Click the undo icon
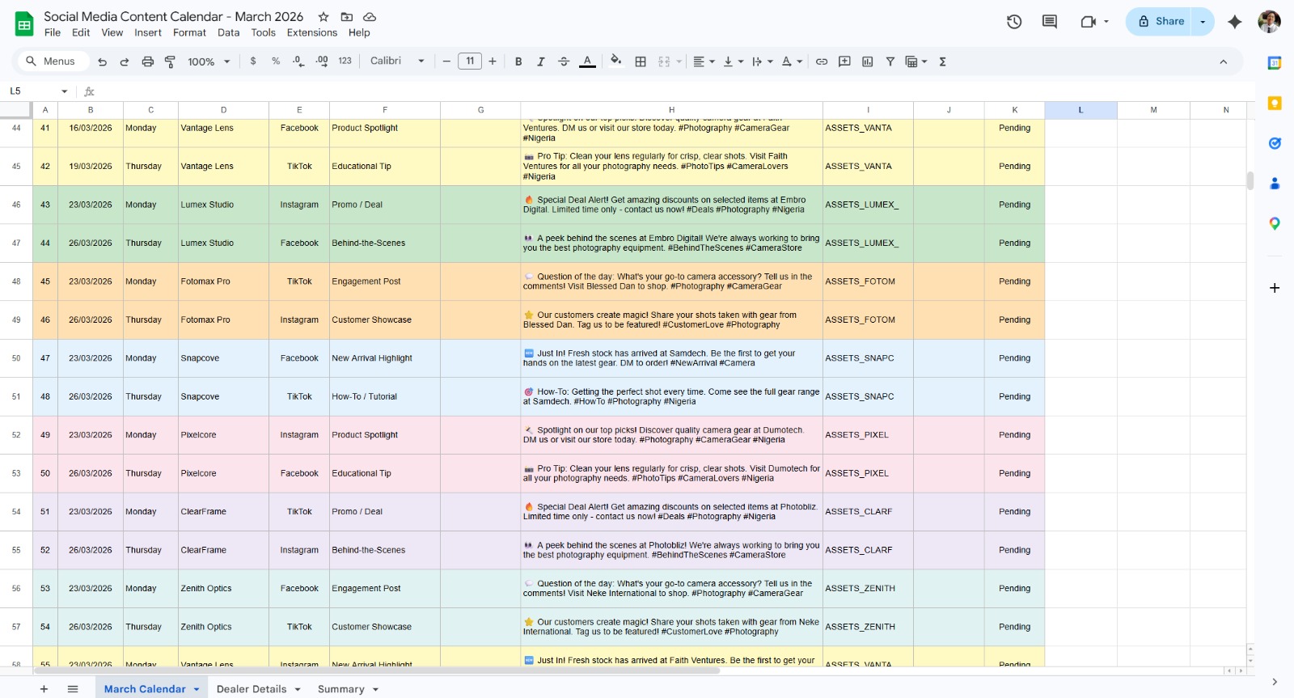This screenshot has width=1294, height=698. pyautogui.click(x=102, y=61)
